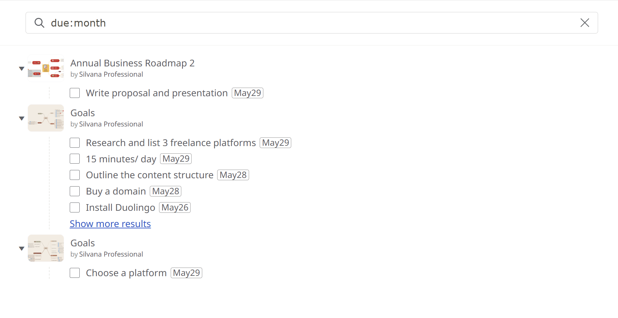Viewport: 618px width, 318px height.
Task: Focus the due:month search field
Action: (x=311, y=23)
